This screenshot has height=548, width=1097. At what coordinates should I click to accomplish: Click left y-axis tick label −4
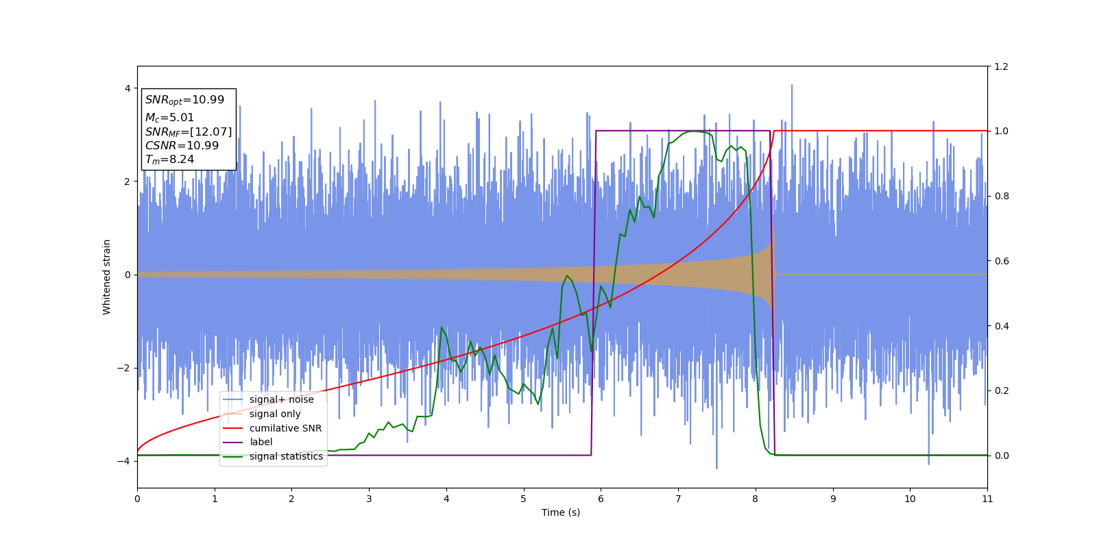point(125,461)
